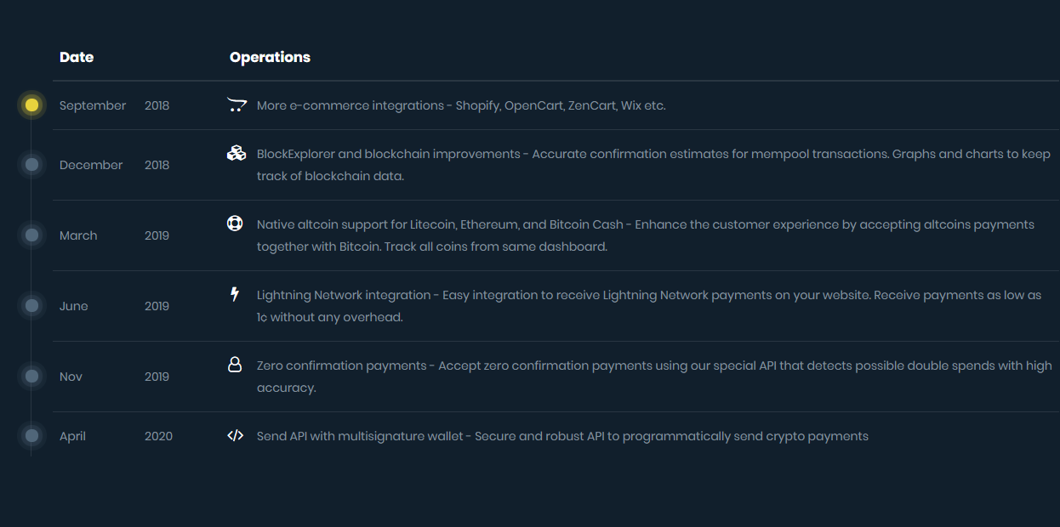Screen dimensions: 1060x527
Task: Click the shopping cart icon for e-commerce integrations
Action: (236, 105)
